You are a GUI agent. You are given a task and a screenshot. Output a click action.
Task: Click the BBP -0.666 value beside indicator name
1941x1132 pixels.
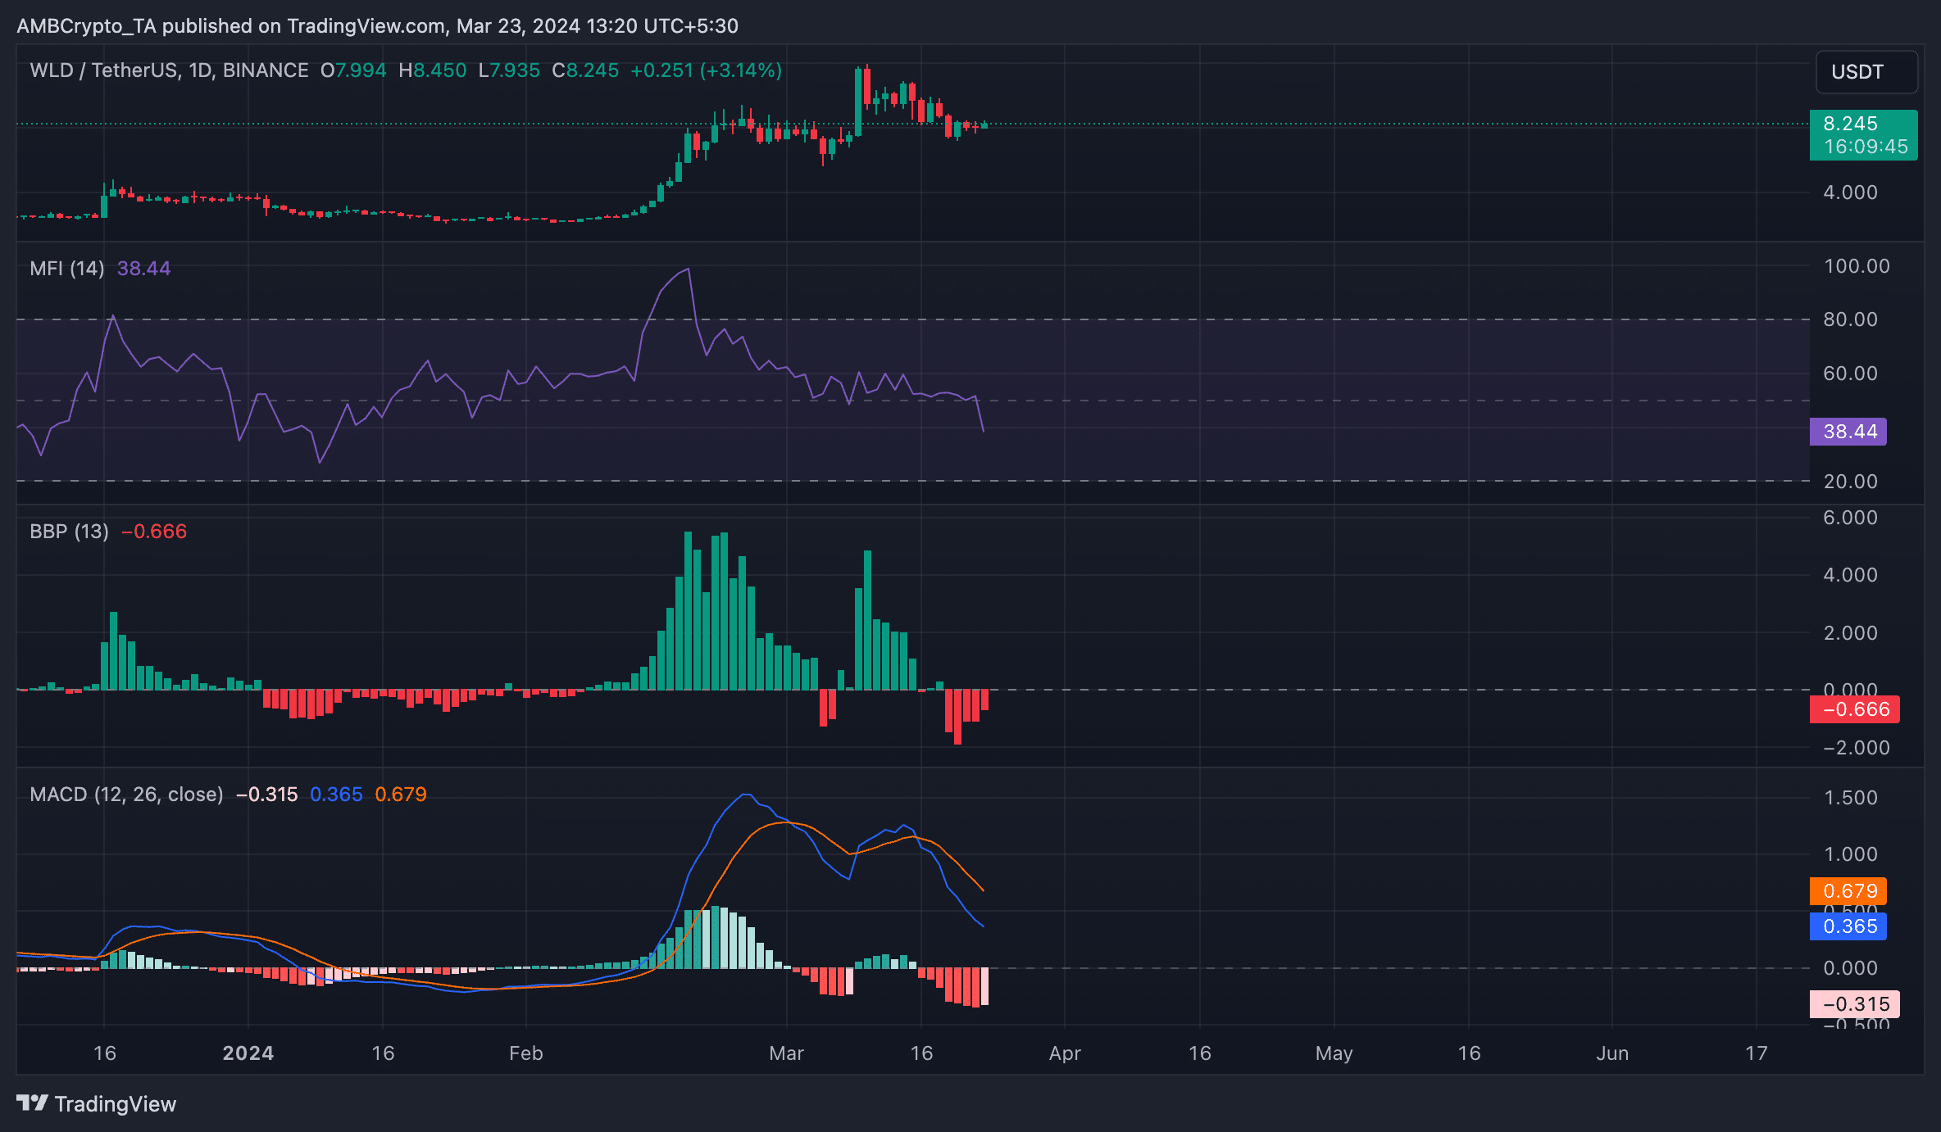coord(154,532)
